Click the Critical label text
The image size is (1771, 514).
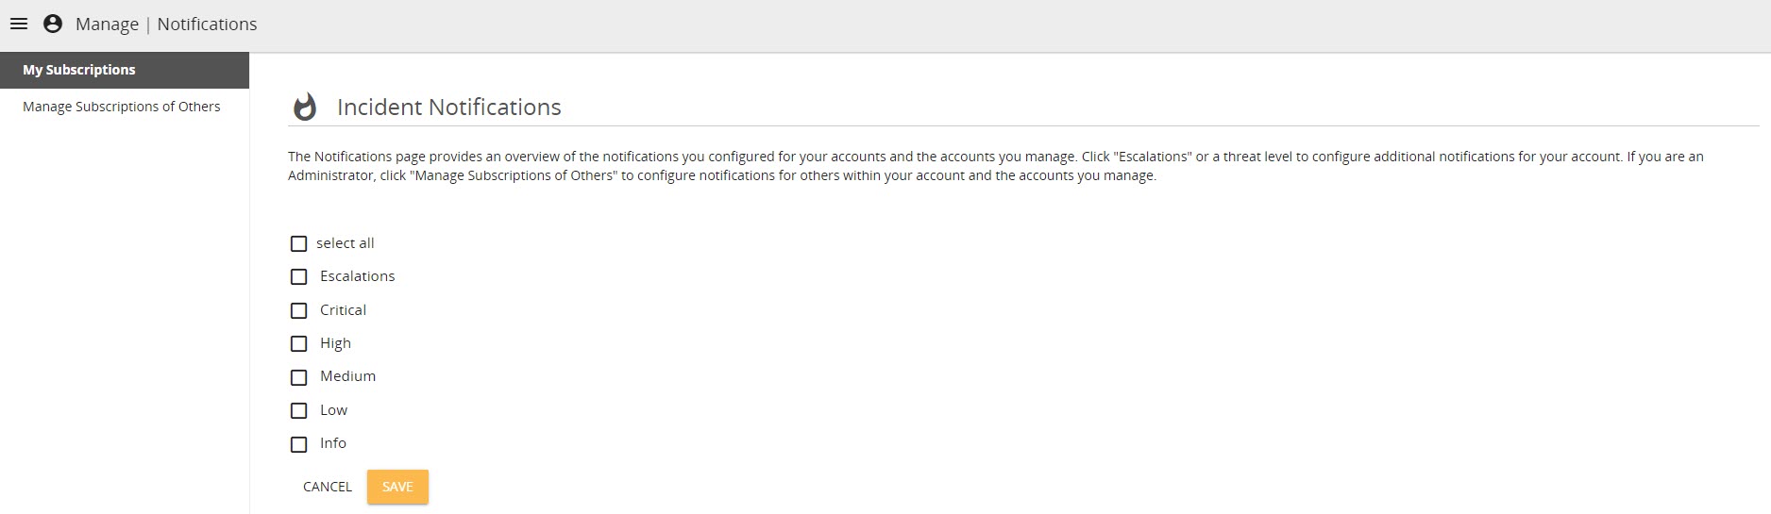(343, 310)
